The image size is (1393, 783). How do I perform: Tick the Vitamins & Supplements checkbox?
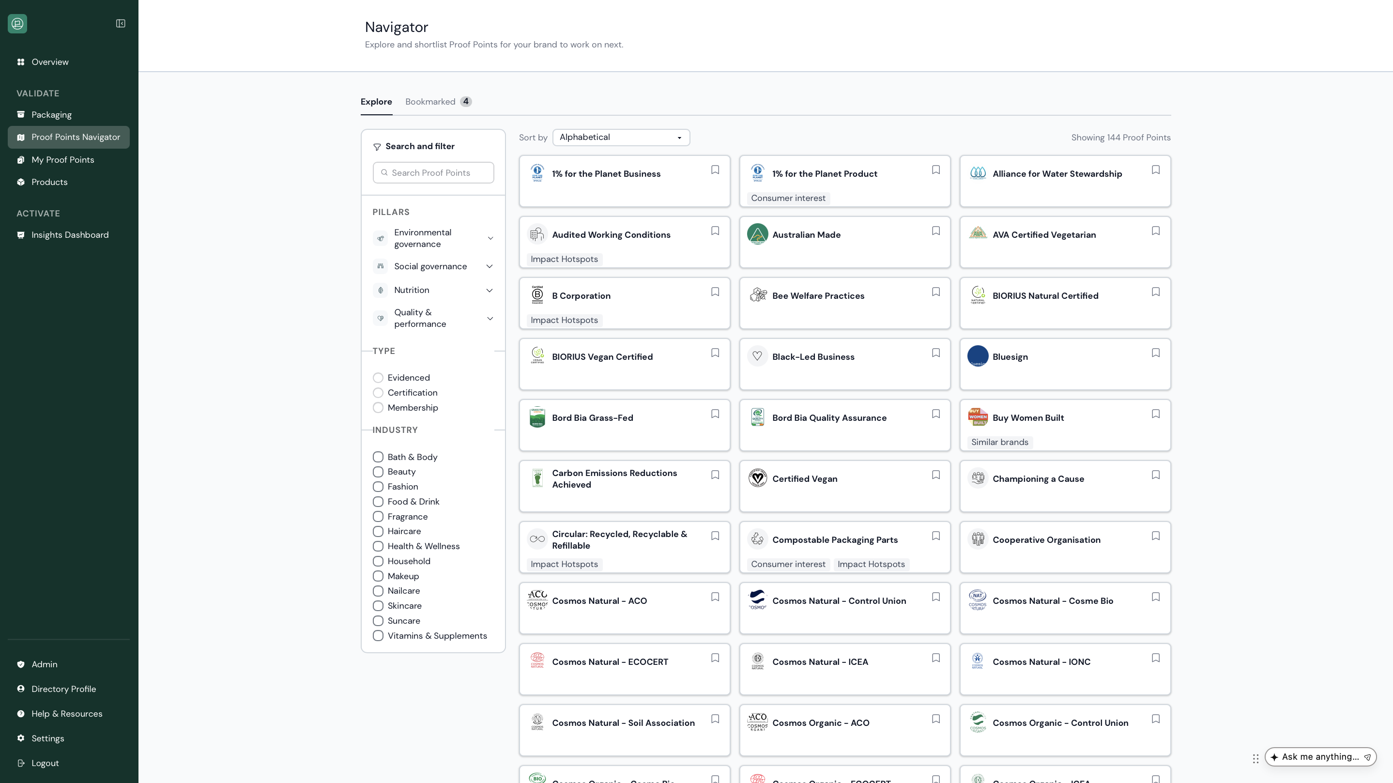point(378,636)
